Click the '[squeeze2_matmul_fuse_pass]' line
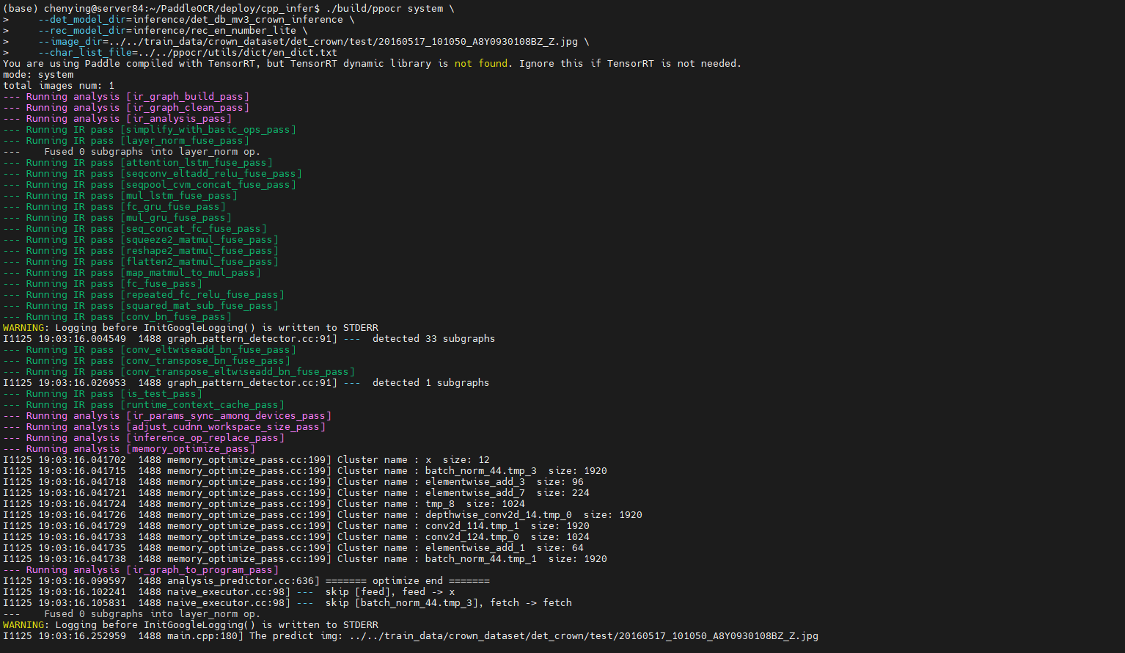 (141, 240)
